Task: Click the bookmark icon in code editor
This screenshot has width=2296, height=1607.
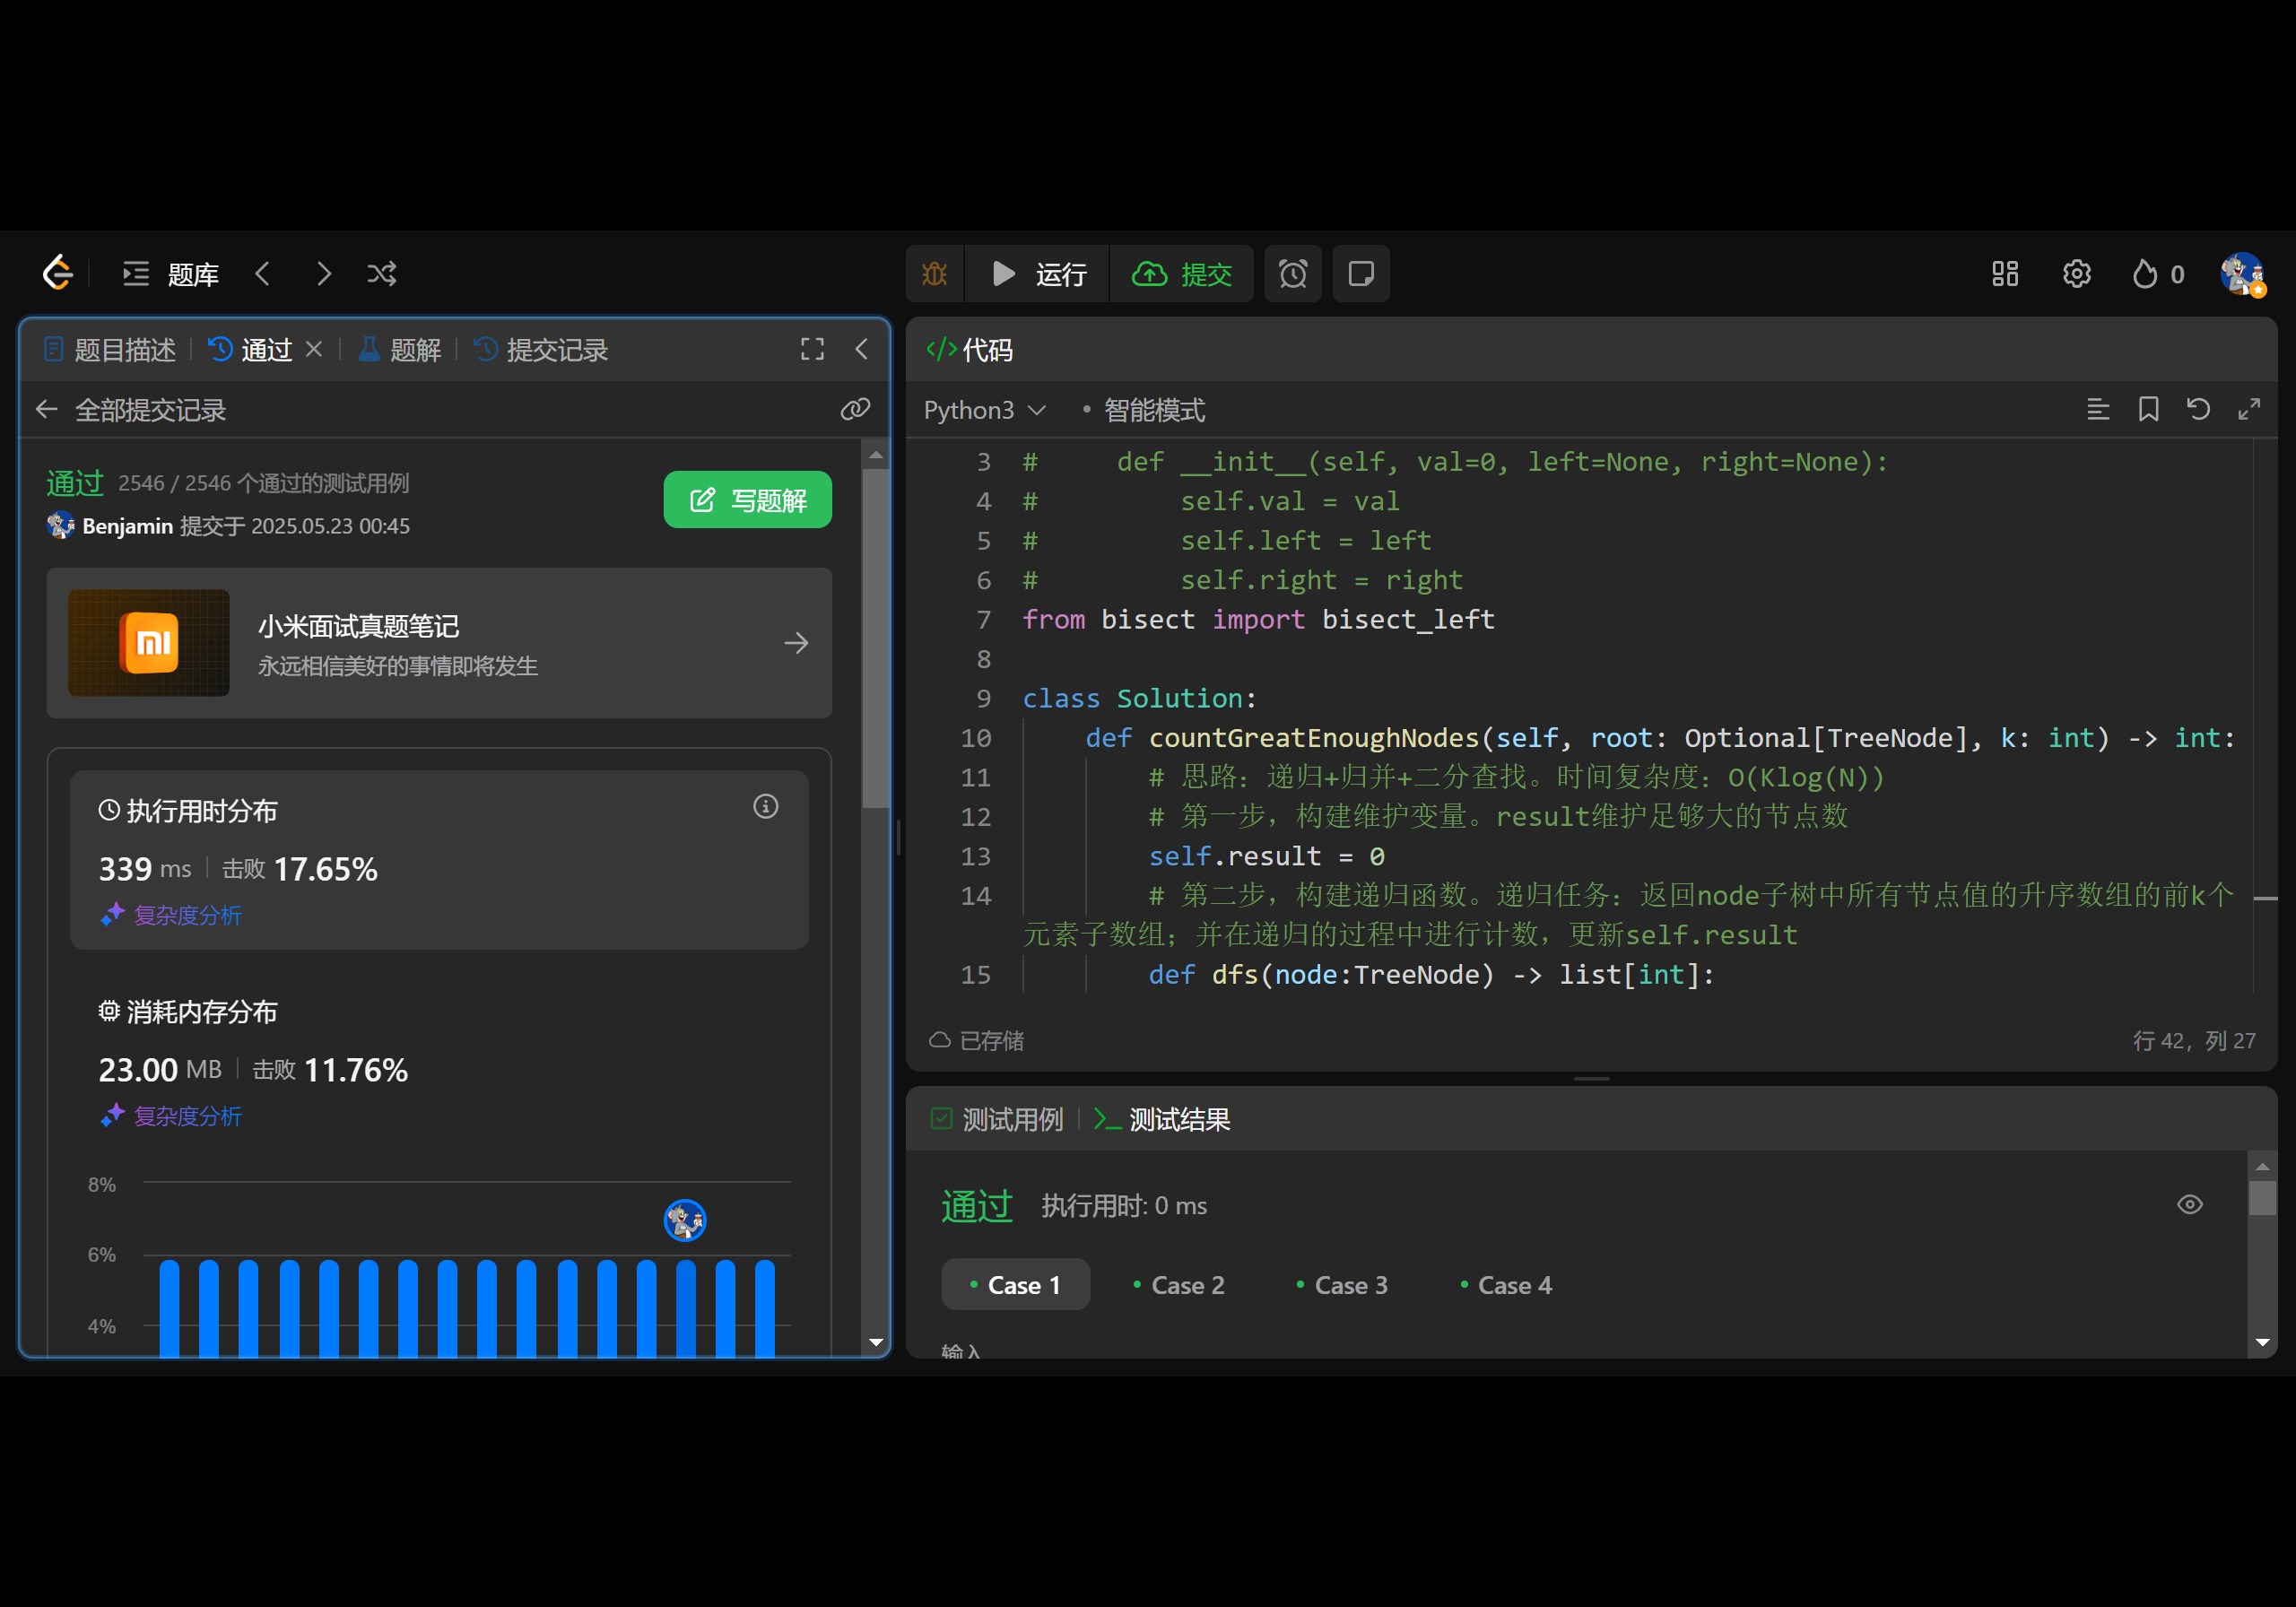Action: tap(2148, 409)
